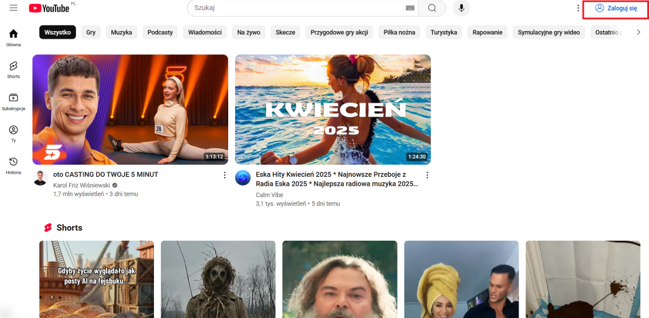Select the Podcasty filter chip
The height and width of the screenshot is (318, 649).
click(x=160, y=32)
